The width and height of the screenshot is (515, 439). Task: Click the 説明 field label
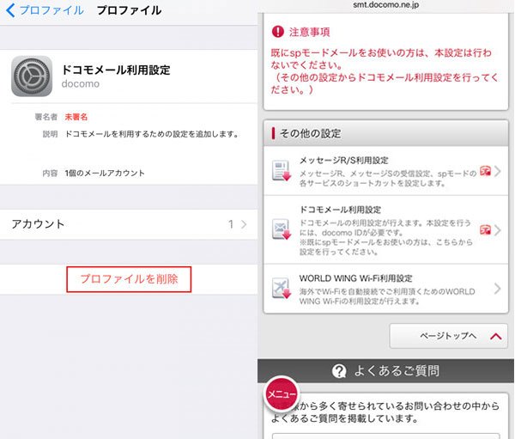point(51,134)
